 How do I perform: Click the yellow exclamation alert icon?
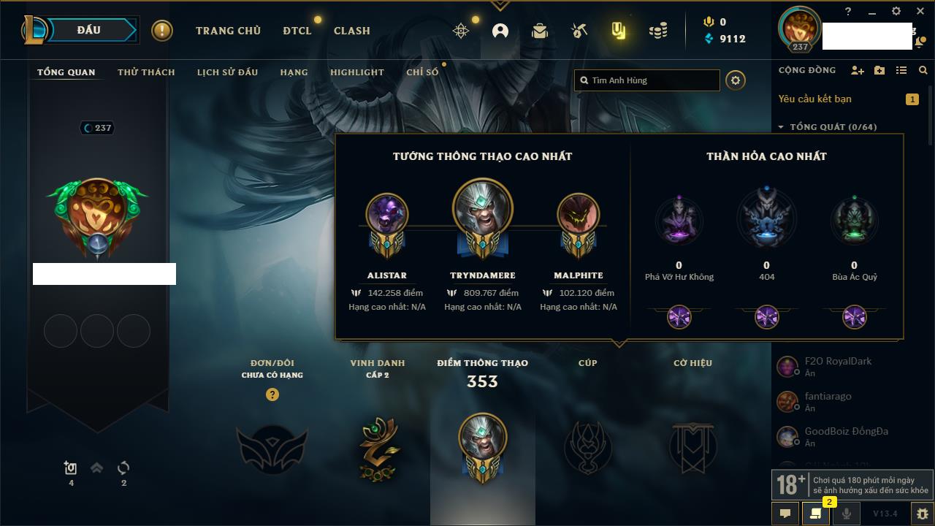tap(162, 31)
